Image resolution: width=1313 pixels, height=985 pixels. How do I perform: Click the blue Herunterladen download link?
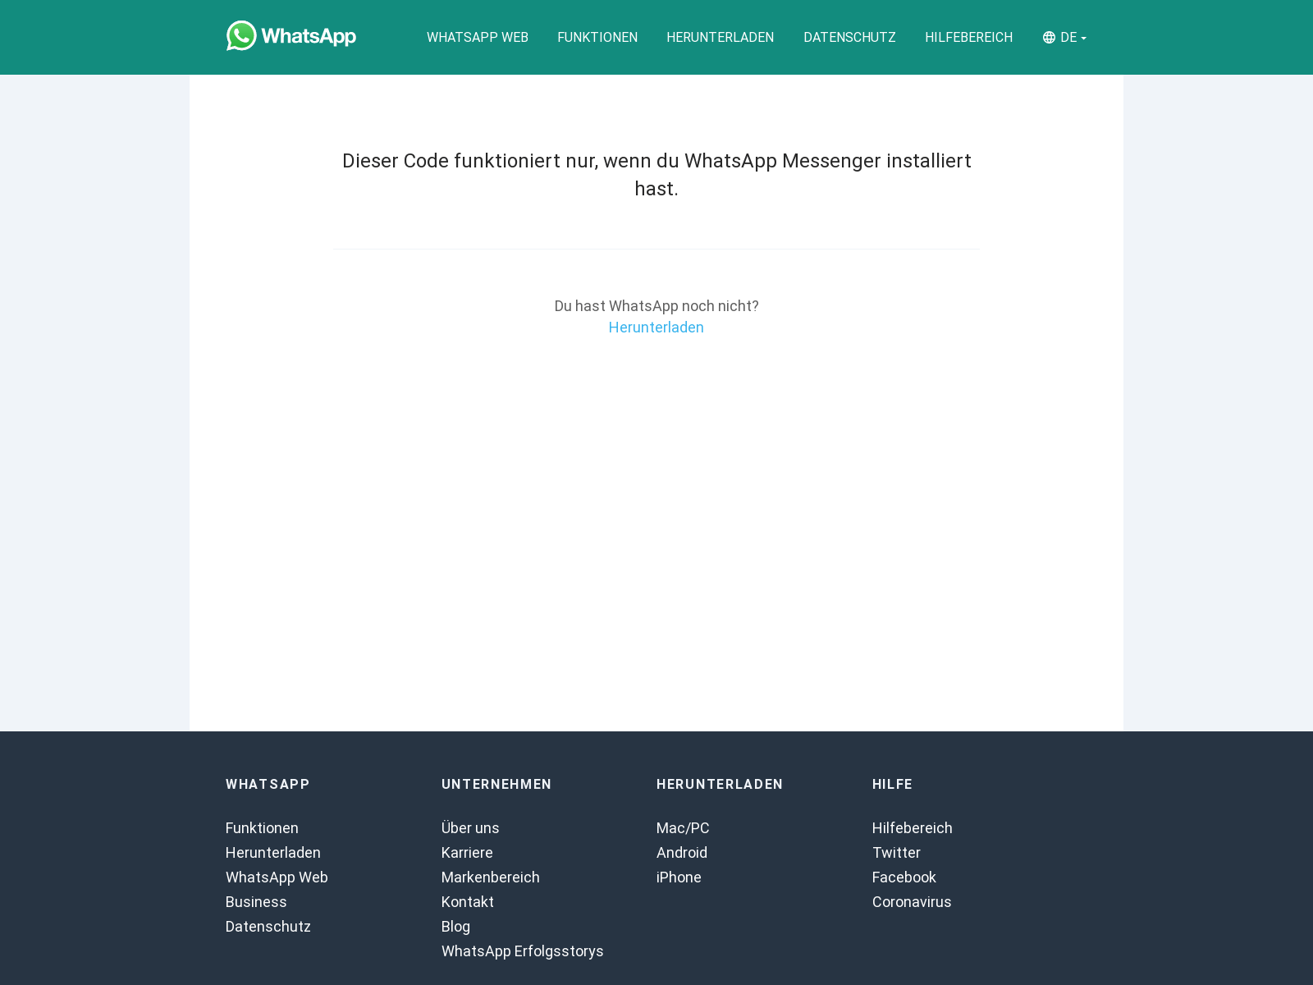click(656, 328)
